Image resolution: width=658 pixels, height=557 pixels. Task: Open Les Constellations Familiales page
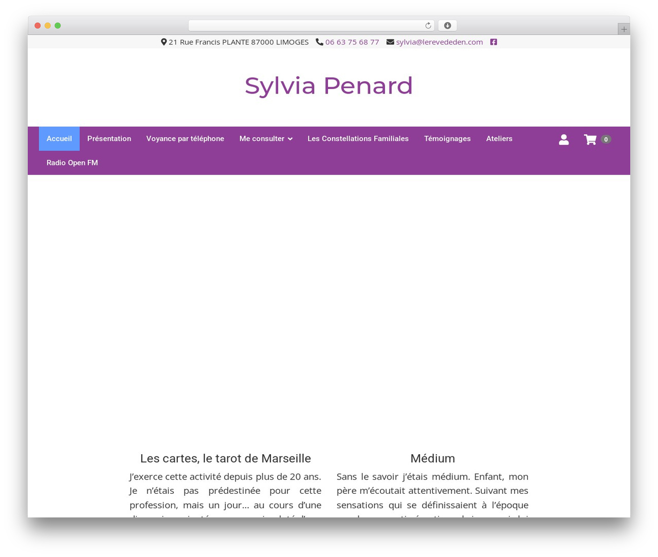358,139
